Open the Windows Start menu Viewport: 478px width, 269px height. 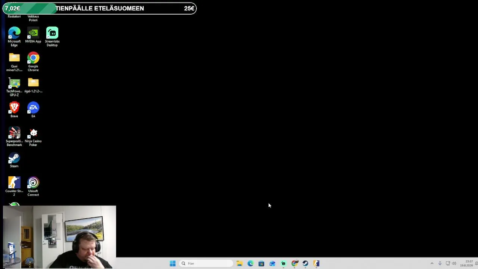click(173, 263)
